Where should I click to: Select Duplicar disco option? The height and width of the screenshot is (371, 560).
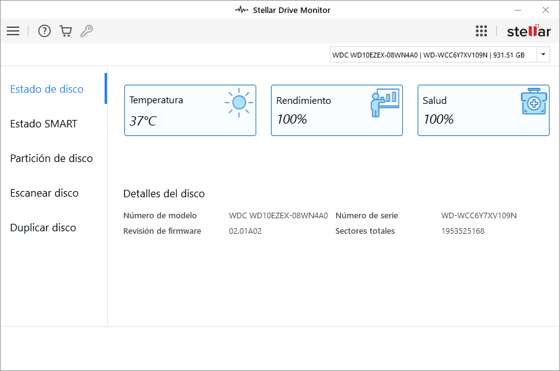43,228
